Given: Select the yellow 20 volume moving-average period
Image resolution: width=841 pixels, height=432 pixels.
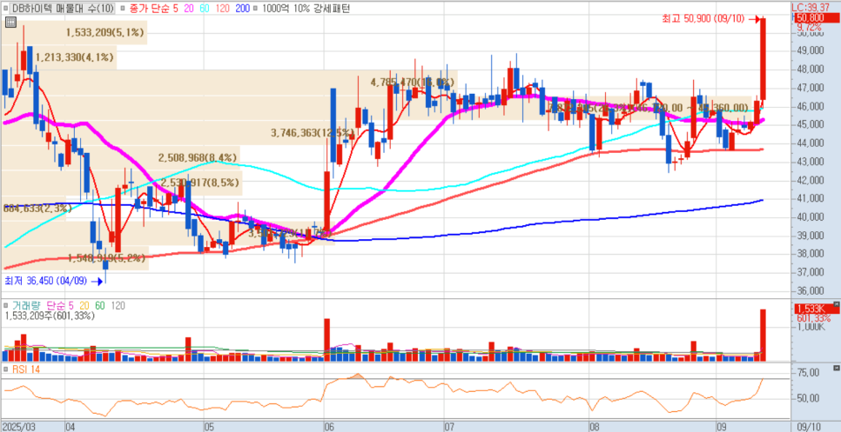Looking at the screenshot, I should [x=83, y=306].
